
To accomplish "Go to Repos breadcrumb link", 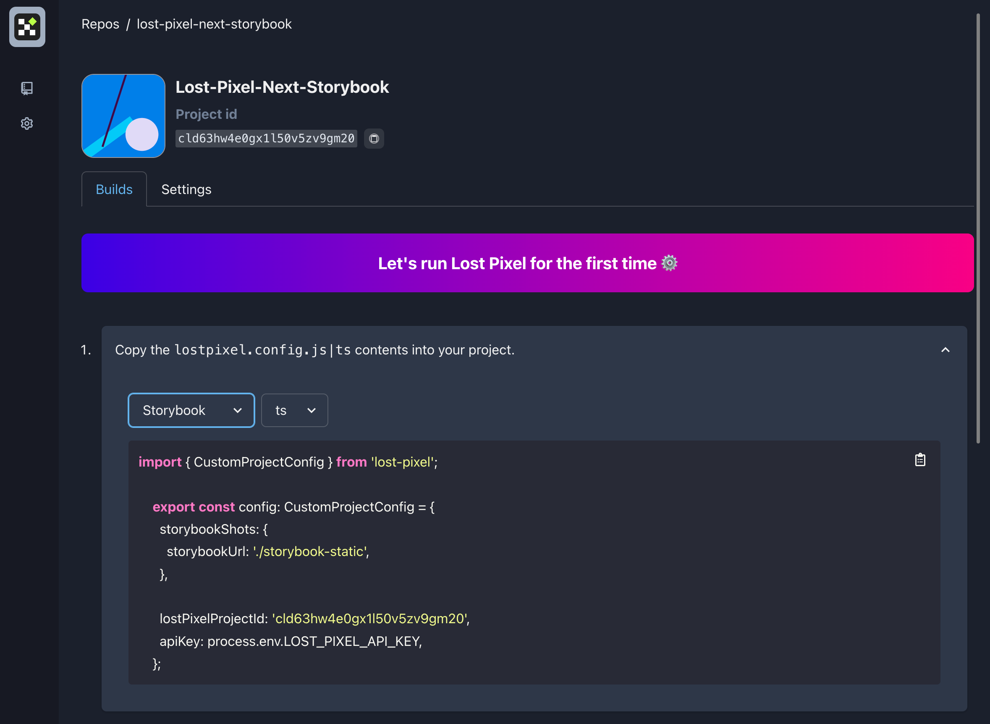I will click(100, 24).
